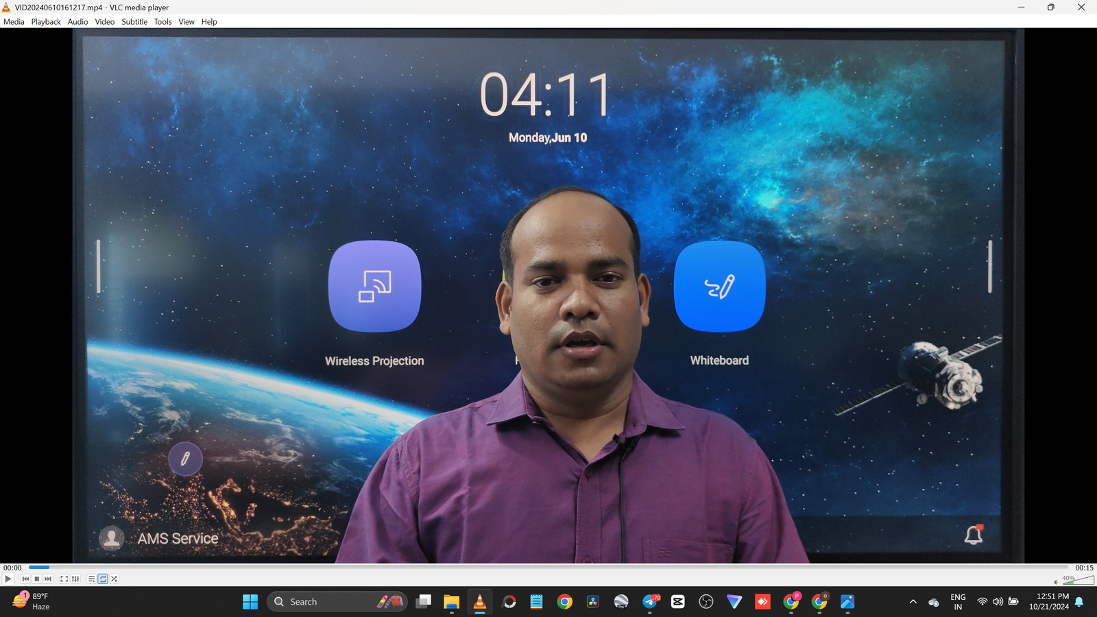Open CapCut from taskbar
The image size is (1097, 617).
pos(678,602)
